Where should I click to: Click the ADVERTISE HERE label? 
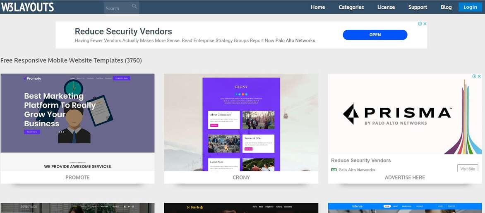(x=405, y=177)
